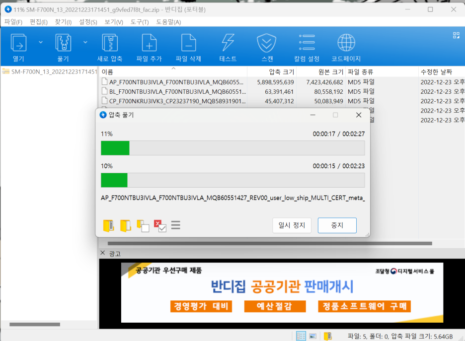The height and width of the screenshot is (341, 465).
Task: Click the current file 10% progress bar
Action: point(233,180)
